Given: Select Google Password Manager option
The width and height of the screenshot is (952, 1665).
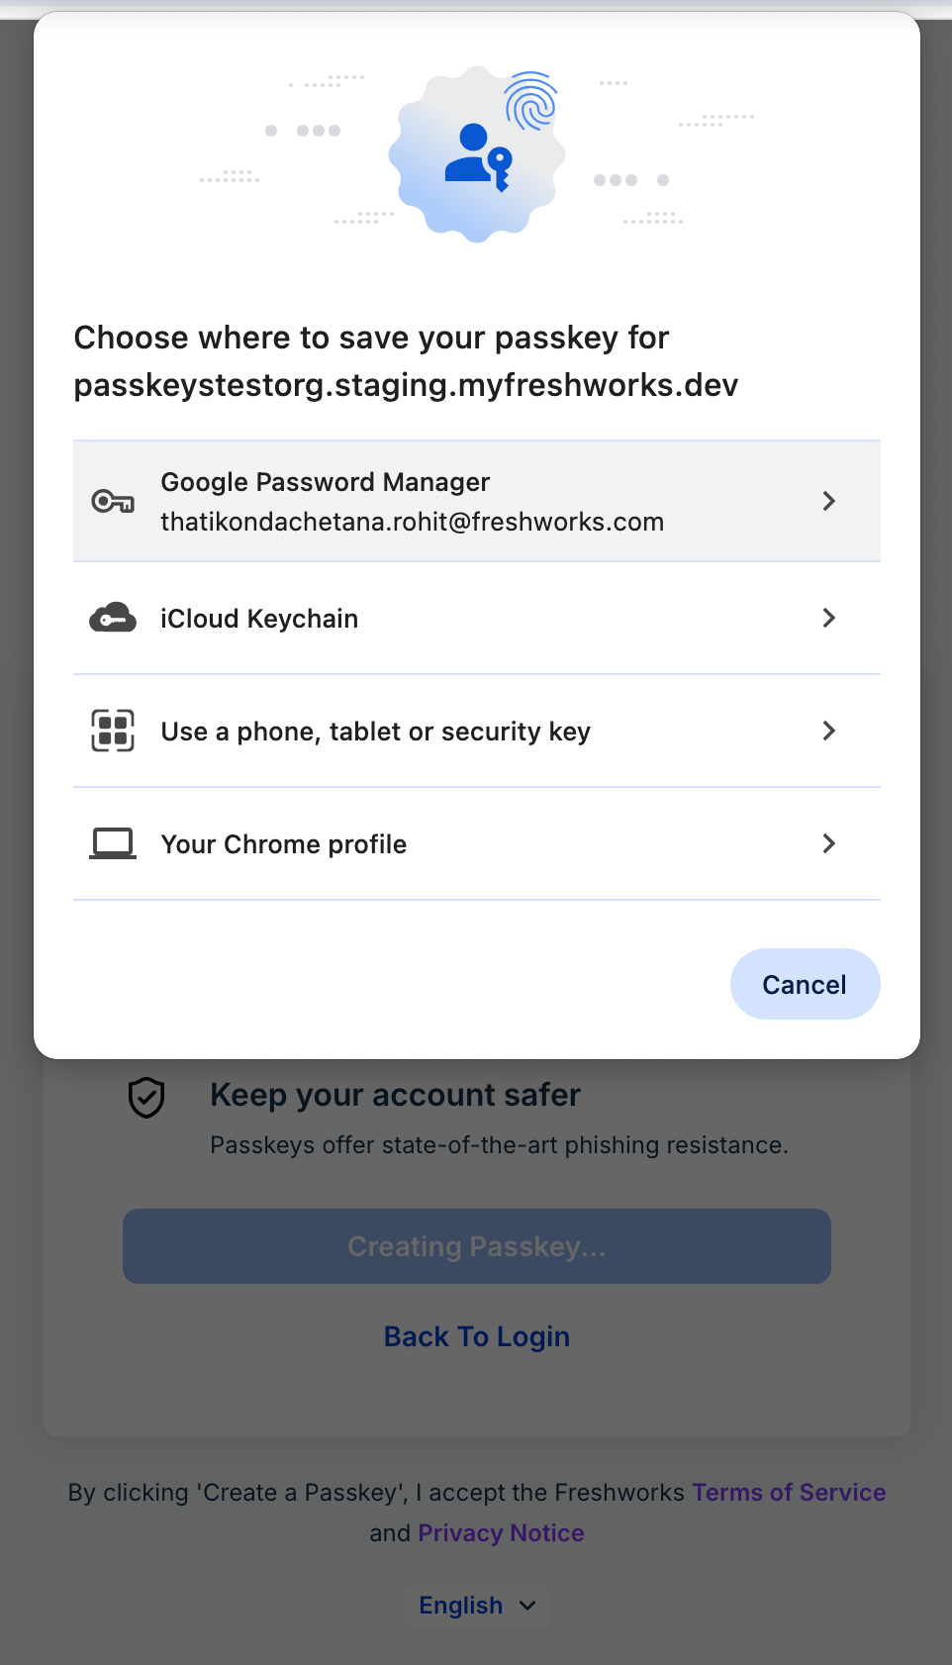Looking at the screenshot, I should [x=477, y=501].
